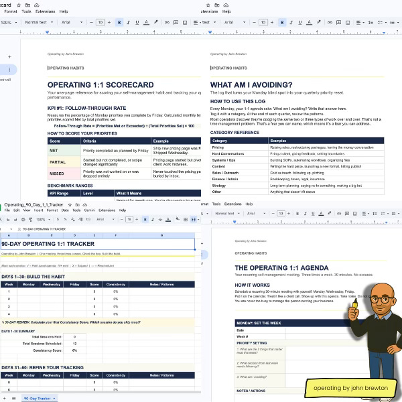Move the Scorecard document to a folder
The image size is (402, 402).
(27, 5)
